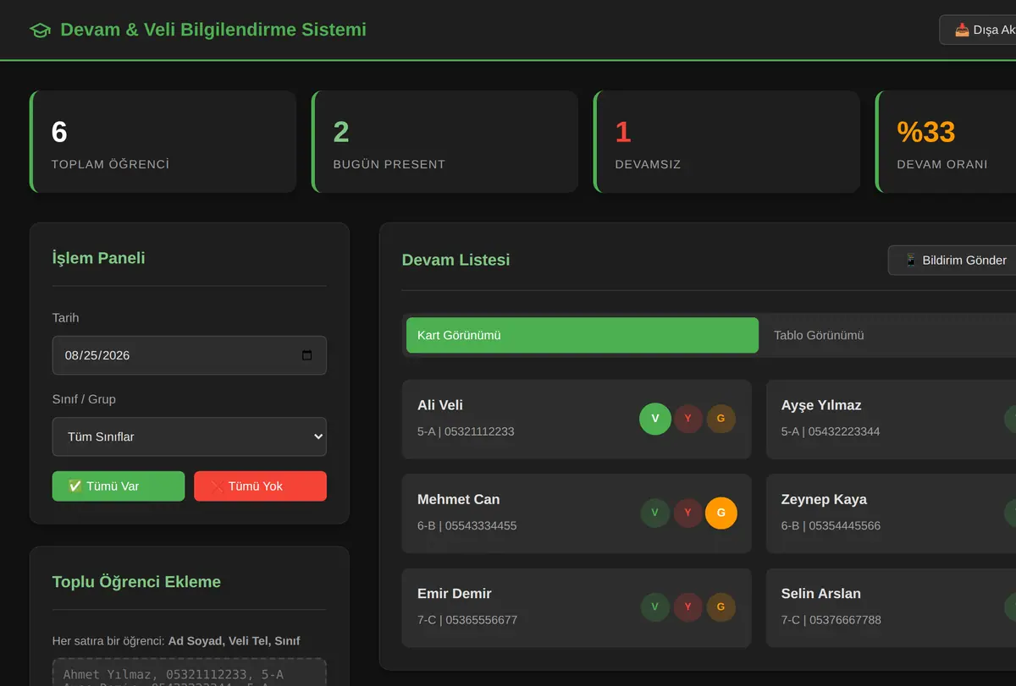Viewport: 1016px width, 686px height.
Task: Click Ali Veli's details 5-A | 05321112233
Action: click(466, 431)
